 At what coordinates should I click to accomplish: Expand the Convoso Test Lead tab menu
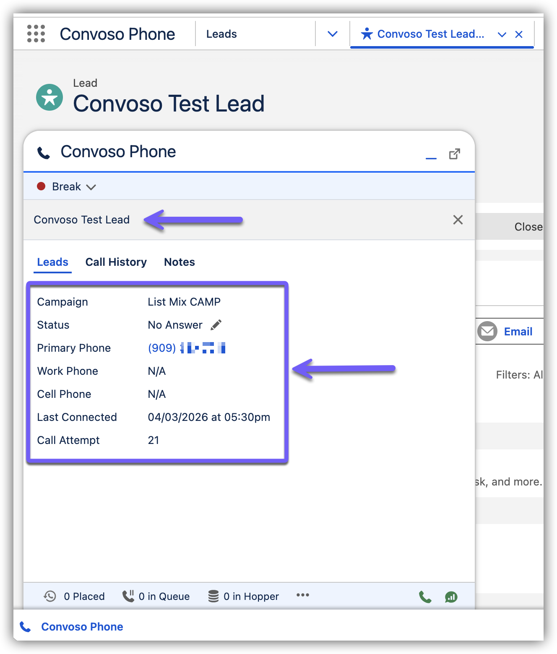[x=502, y=34]
